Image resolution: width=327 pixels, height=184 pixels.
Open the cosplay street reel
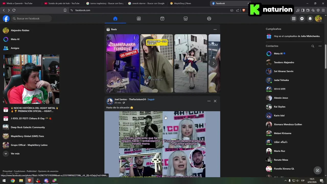coord(191,63)
